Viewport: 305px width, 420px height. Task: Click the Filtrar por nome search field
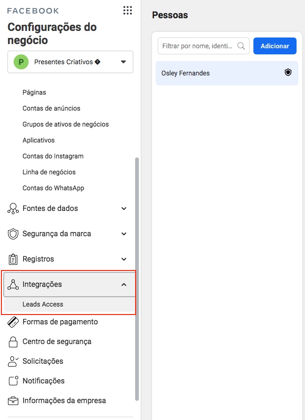[x=204, y=46]
